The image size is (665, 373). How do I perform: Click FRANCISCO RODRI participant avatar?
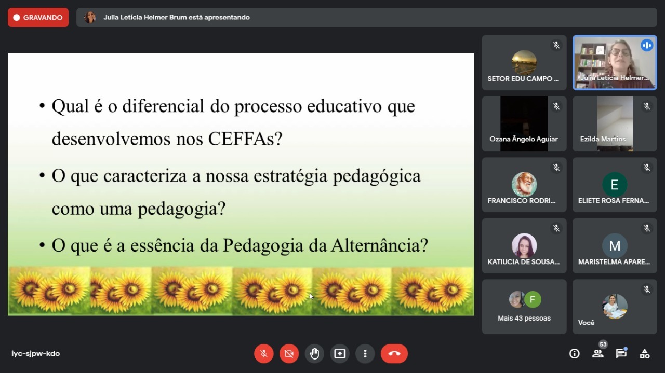[524, 184]
